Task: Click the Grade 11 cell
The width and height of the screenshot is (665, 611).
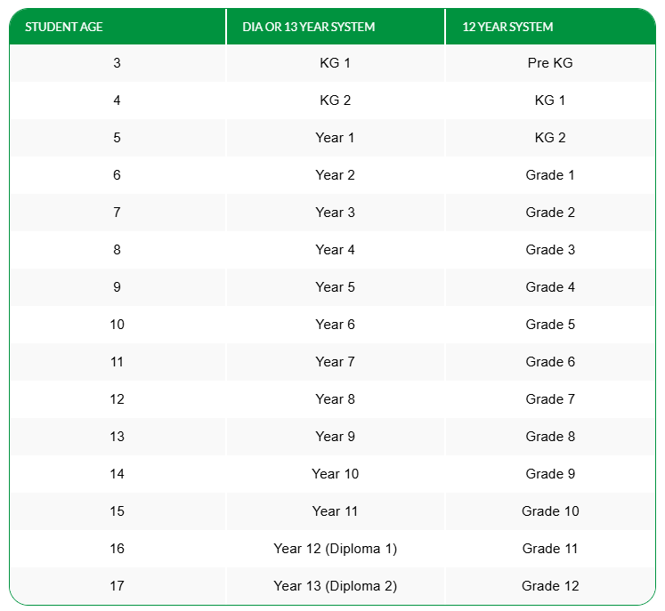Action: tap(550, 549)
